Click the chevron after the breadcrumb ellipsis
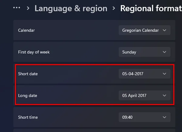This screenshot has width=182, height=132. [28, 8]
